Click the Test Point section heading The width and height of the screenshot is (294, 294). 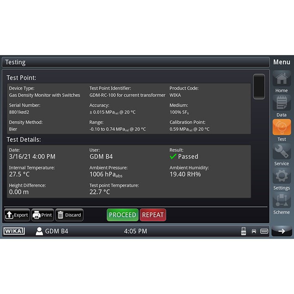point(21,78)
